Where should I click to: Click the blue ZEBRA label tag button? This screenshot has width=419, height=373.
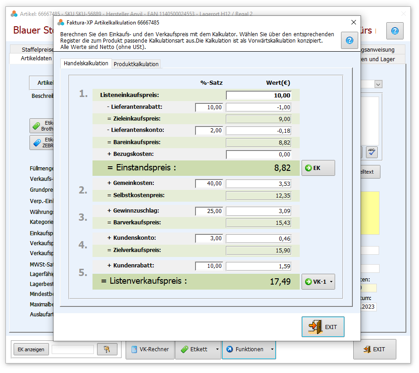pyautogui.click(x=42, y=143)
